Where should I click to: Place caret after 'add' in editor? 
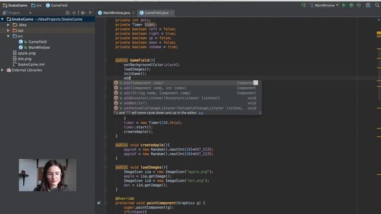(130, 78)
